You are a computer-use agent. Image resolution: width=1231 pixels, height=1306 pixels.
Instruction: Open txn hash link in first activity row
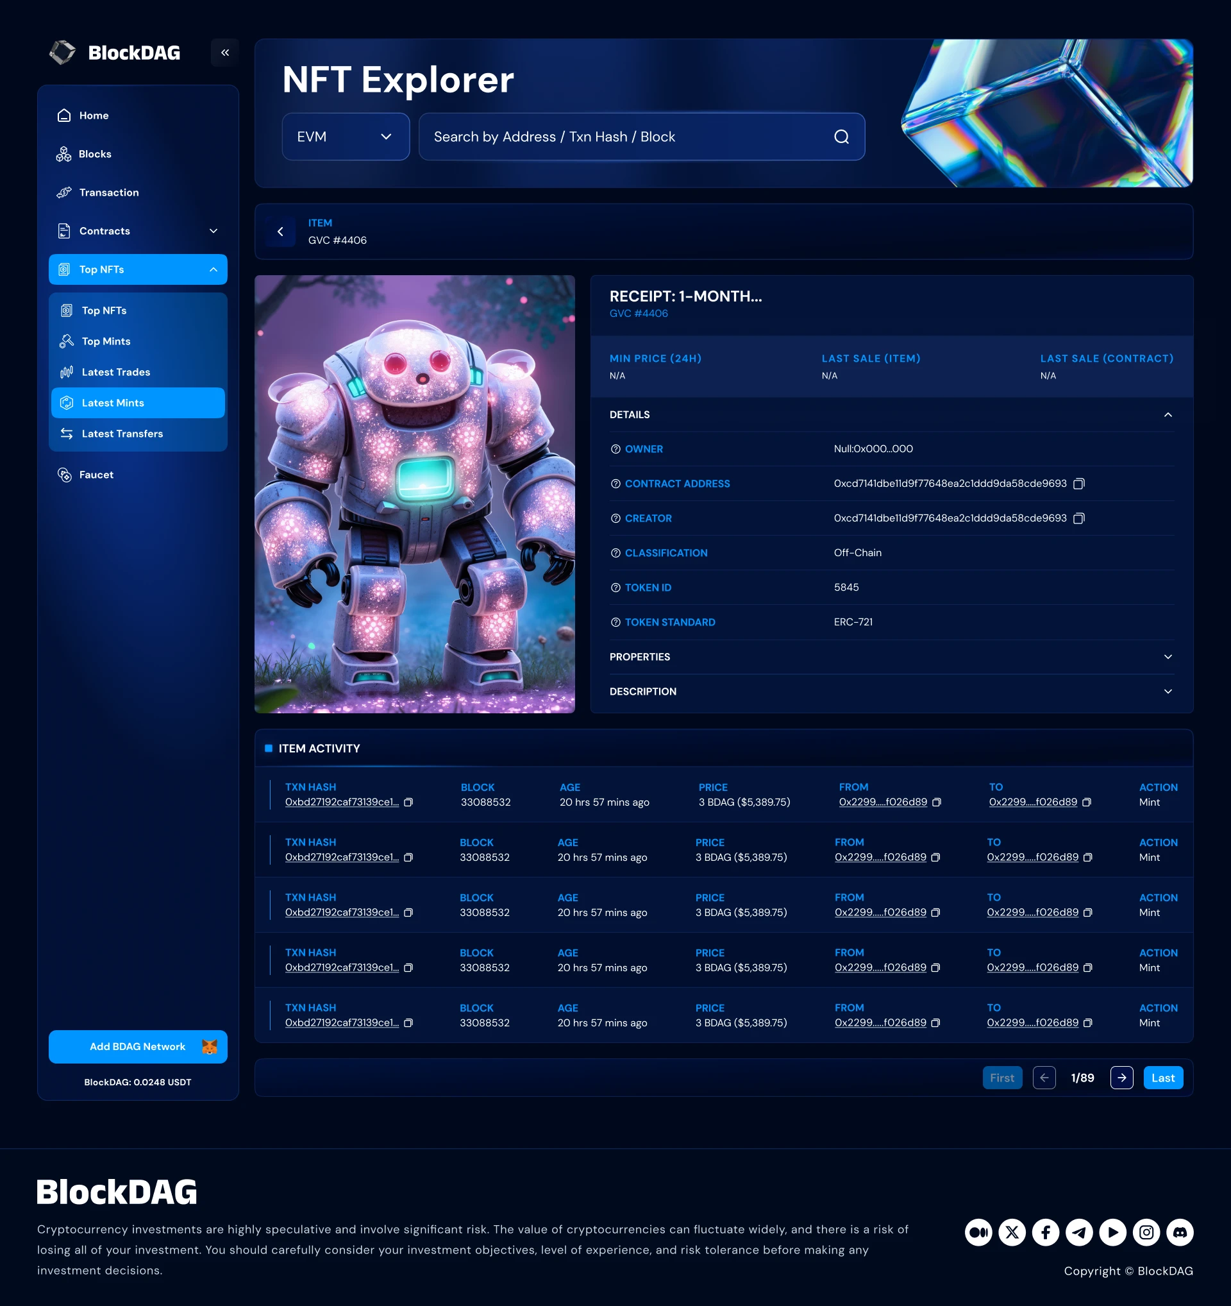click(x=341, y=802)
